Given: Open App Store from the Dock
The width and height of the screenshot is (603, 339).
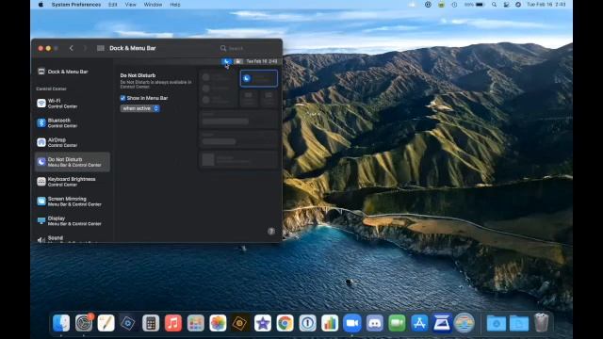Looking at the screenshot, I should pyautogui.click(x=419, y=323).
